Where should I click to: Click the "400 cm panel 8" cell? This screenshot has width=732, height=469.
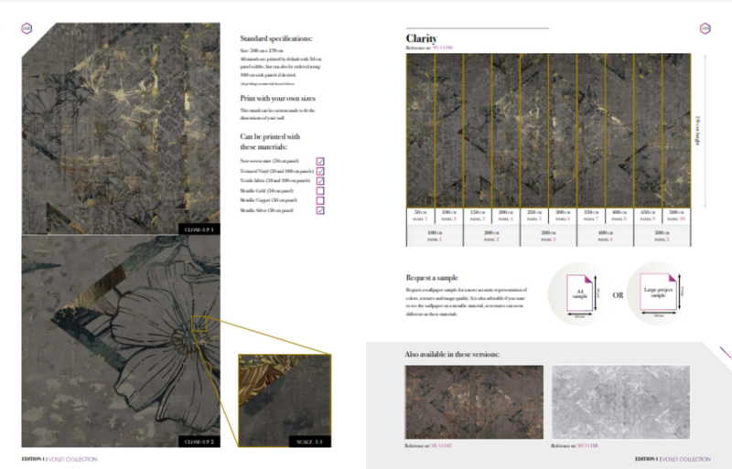pyautogui.click(x=619, y=216)
